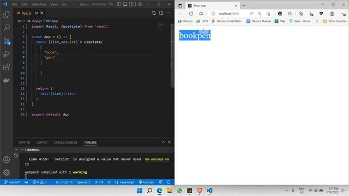Open Problems via the errors and warnings counter

point(40,182)
